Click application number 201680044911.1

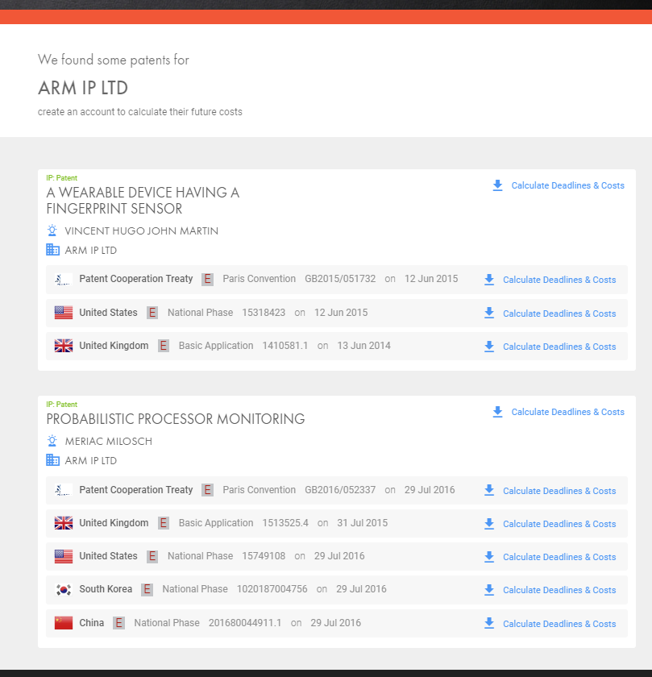(x=245, y=623)
